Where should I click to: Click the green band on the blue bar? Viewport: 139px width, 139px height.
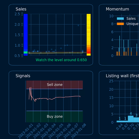[x=26, y=53]
